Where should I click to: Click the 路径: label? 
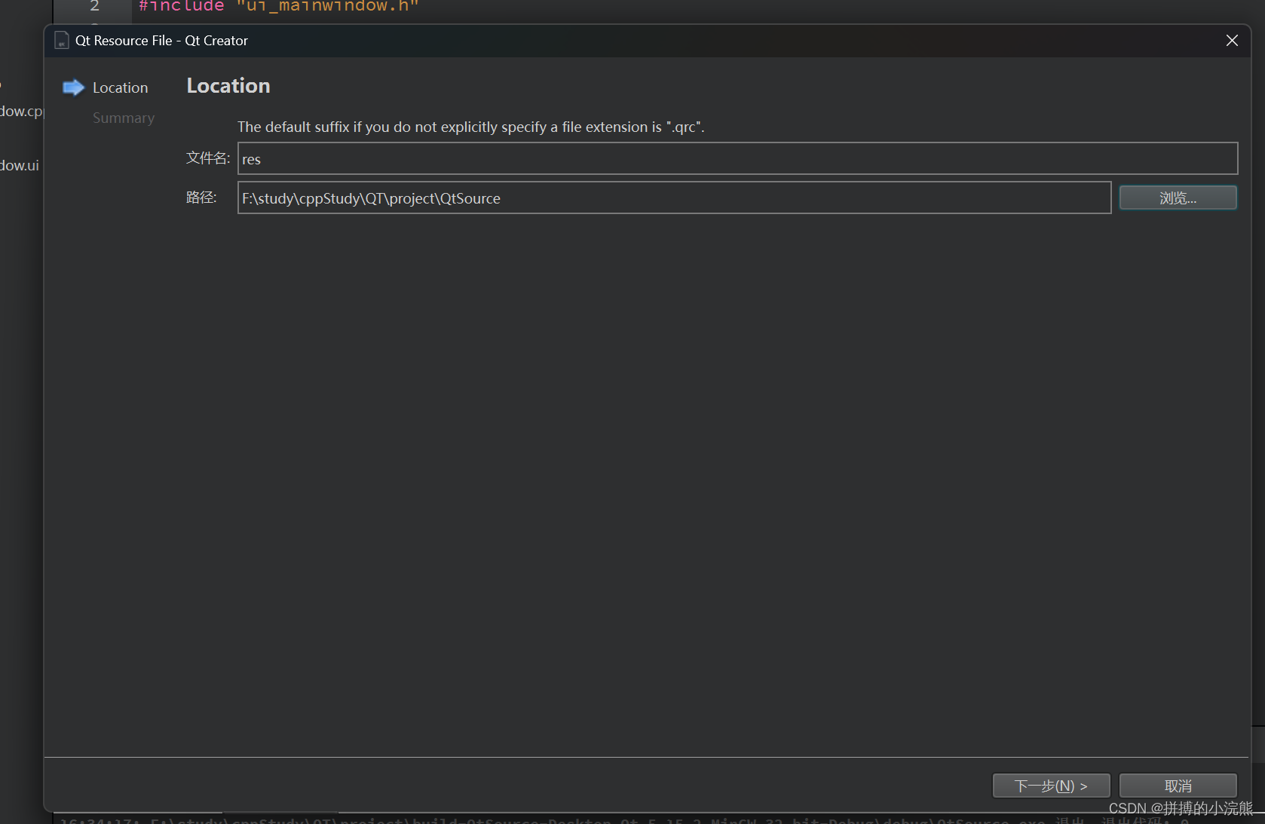[x=201, y=197]
